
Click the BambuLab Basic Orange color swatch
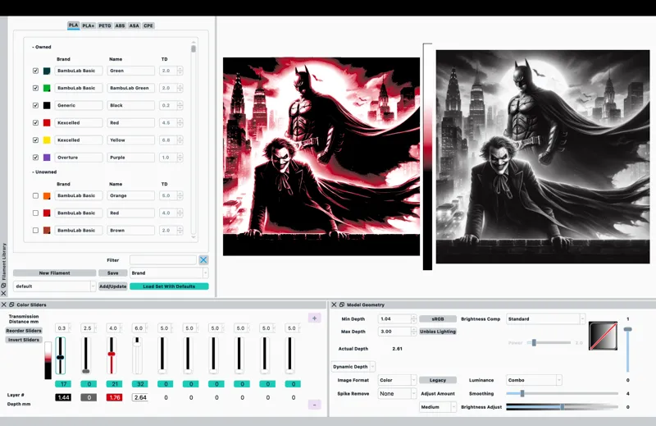tap(47, 195)
